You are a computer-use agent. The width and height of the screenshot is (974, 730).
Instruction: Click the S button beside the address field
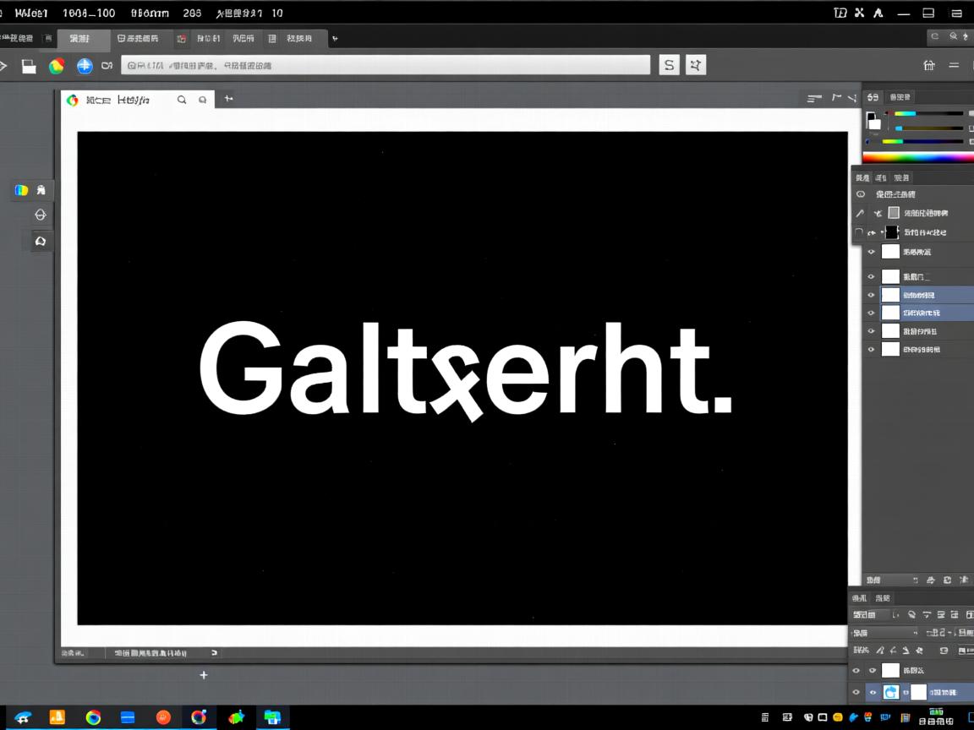tap(669, 65)
